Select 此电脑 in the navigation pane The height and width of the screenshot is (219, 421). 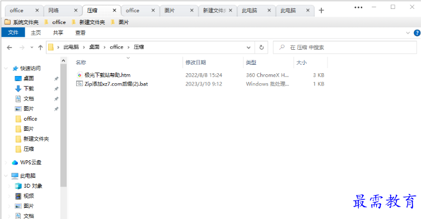pos(27,176)
